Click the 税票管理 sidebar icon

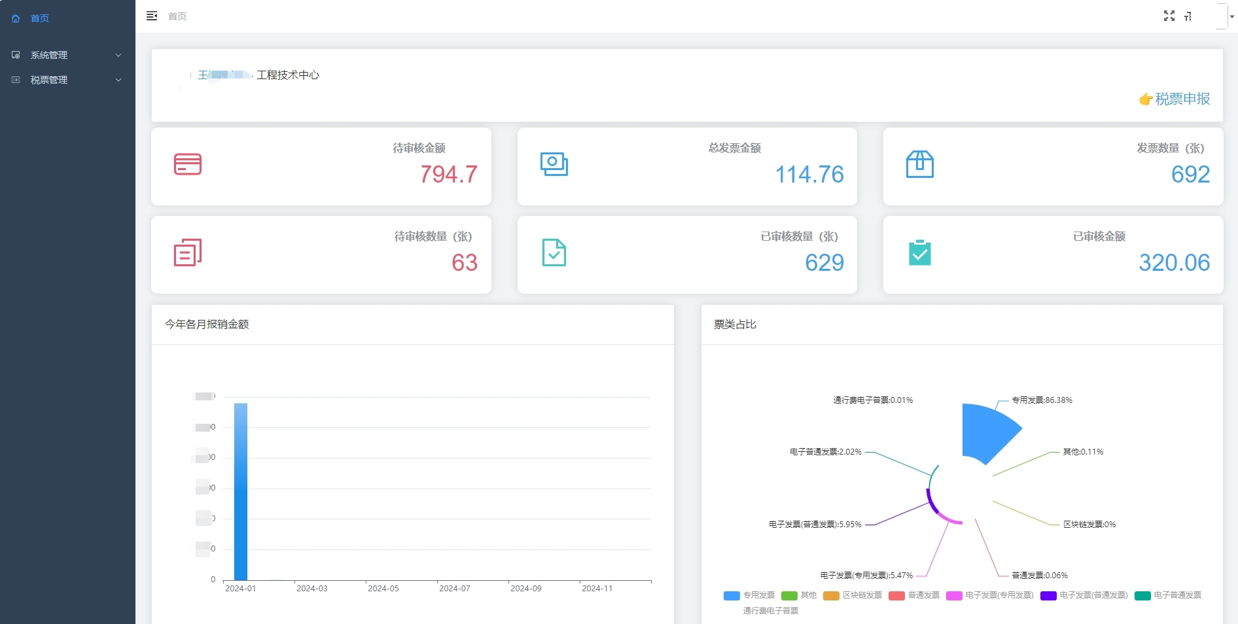[16, 80]
